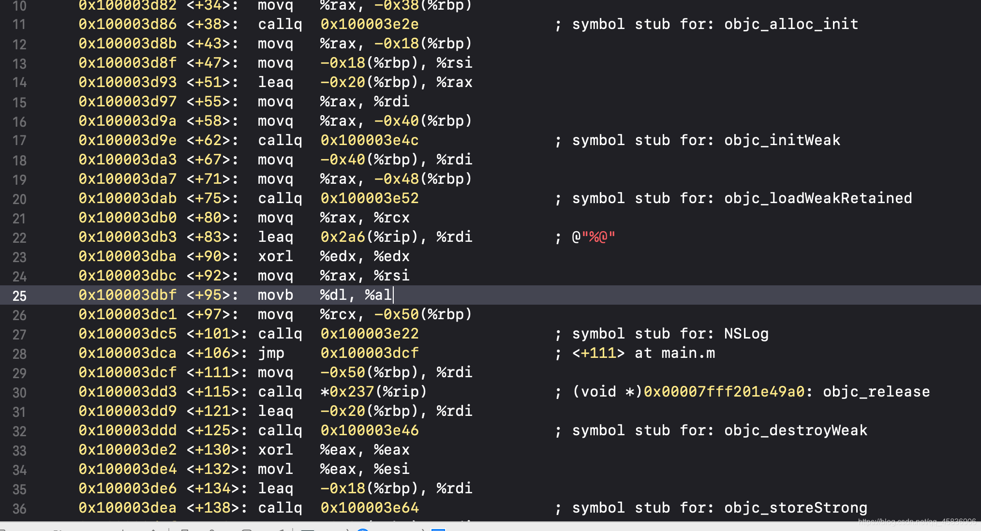Click line number 17 in the gutter
981x531 pixels.
[19, 141]
